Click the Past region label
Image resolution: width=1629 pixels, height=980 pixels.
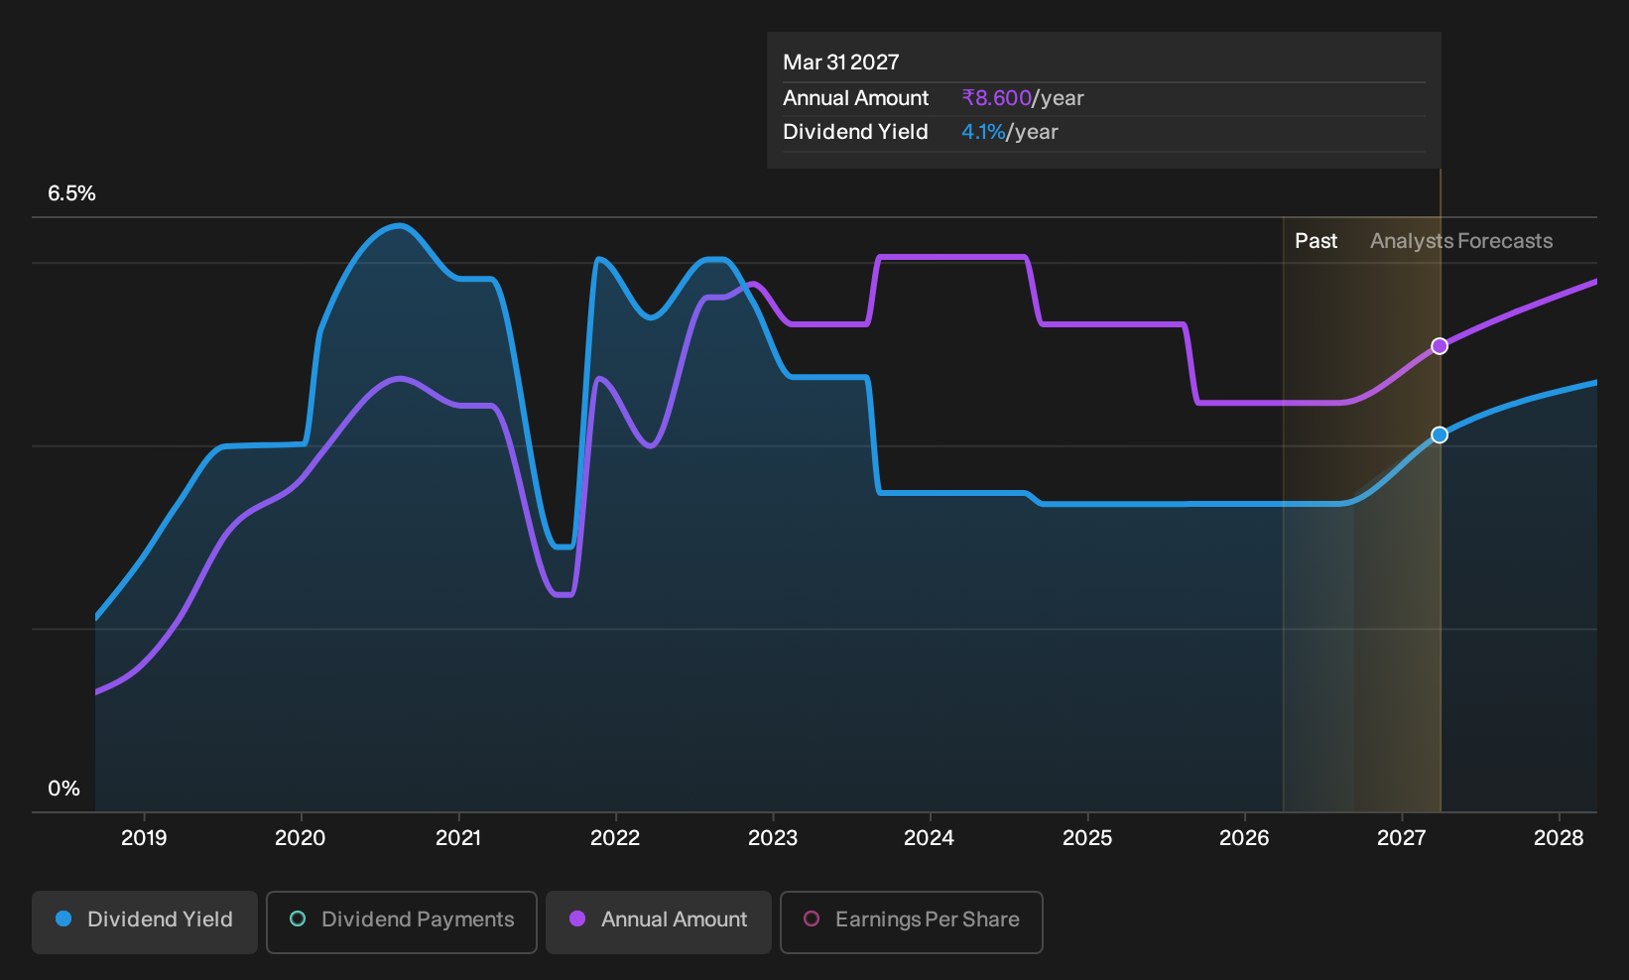[1316, 241]
